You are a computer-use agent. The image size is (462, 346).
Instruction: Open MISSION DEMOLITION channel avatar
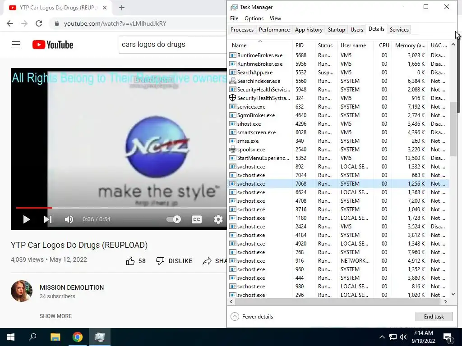click(22, 291)
